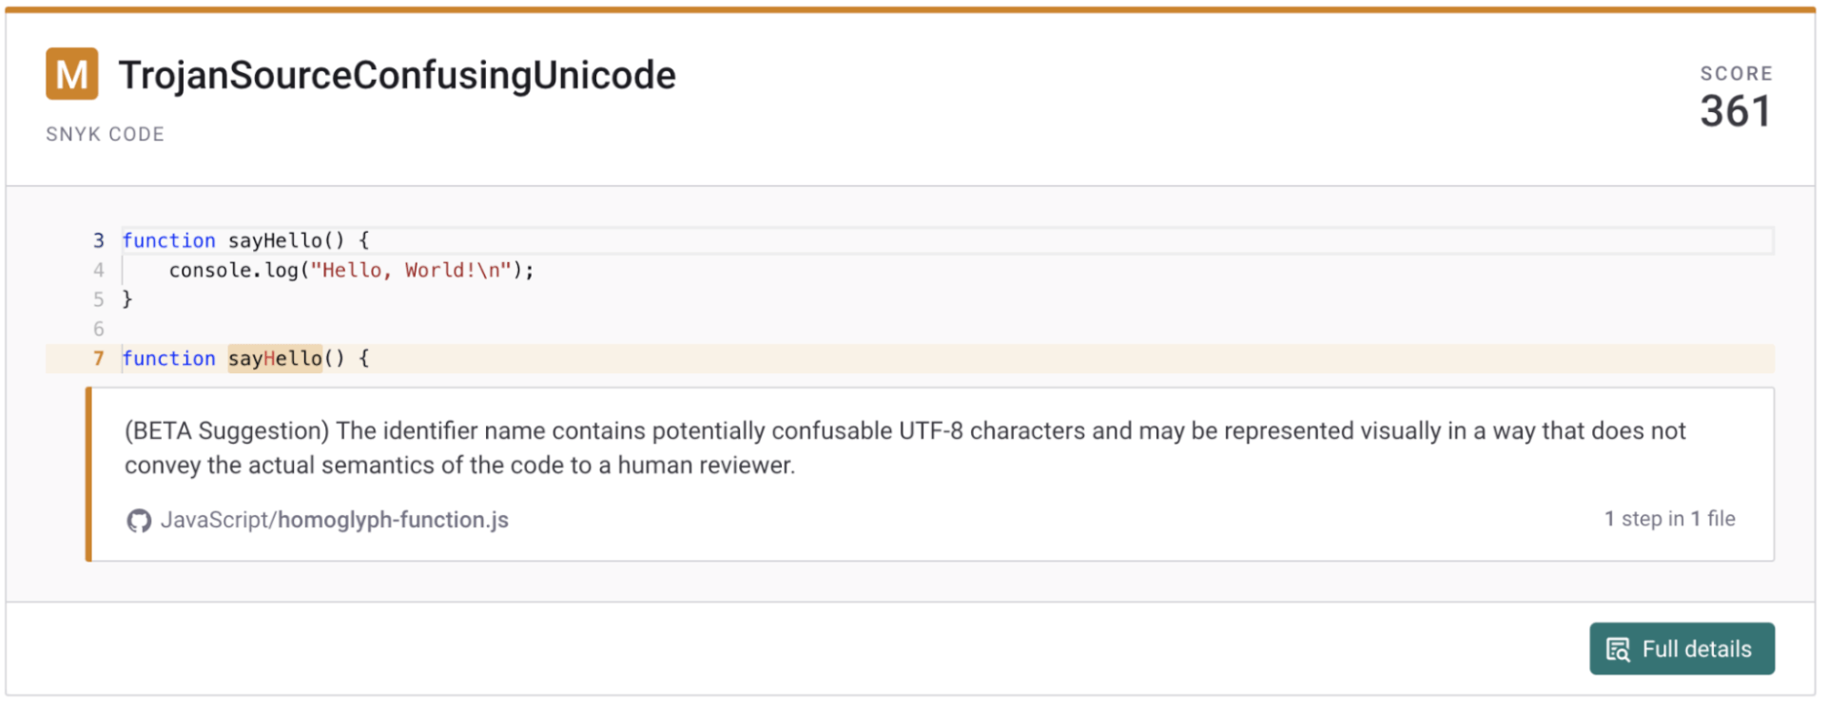Image resolution: width=1826 pixels, height=702 pixels.
Task: Open Full details for this finding
Action: [1681, 648]
